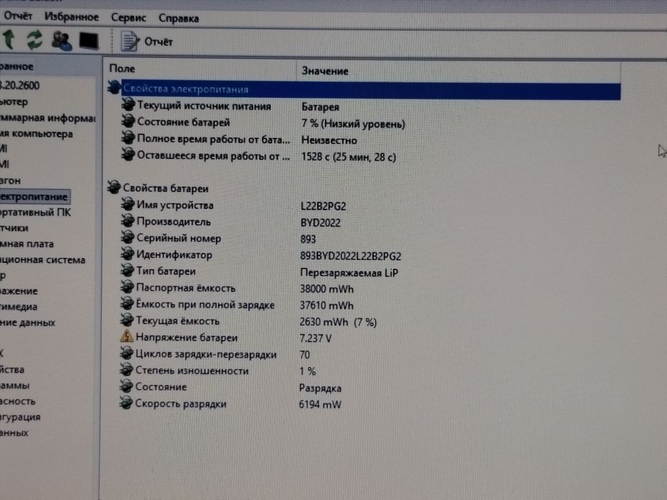Viewport: 667px width, 500px height.
Task: Click icon beside Циклов зарядки-перезарядки
Action: point(127,352)
